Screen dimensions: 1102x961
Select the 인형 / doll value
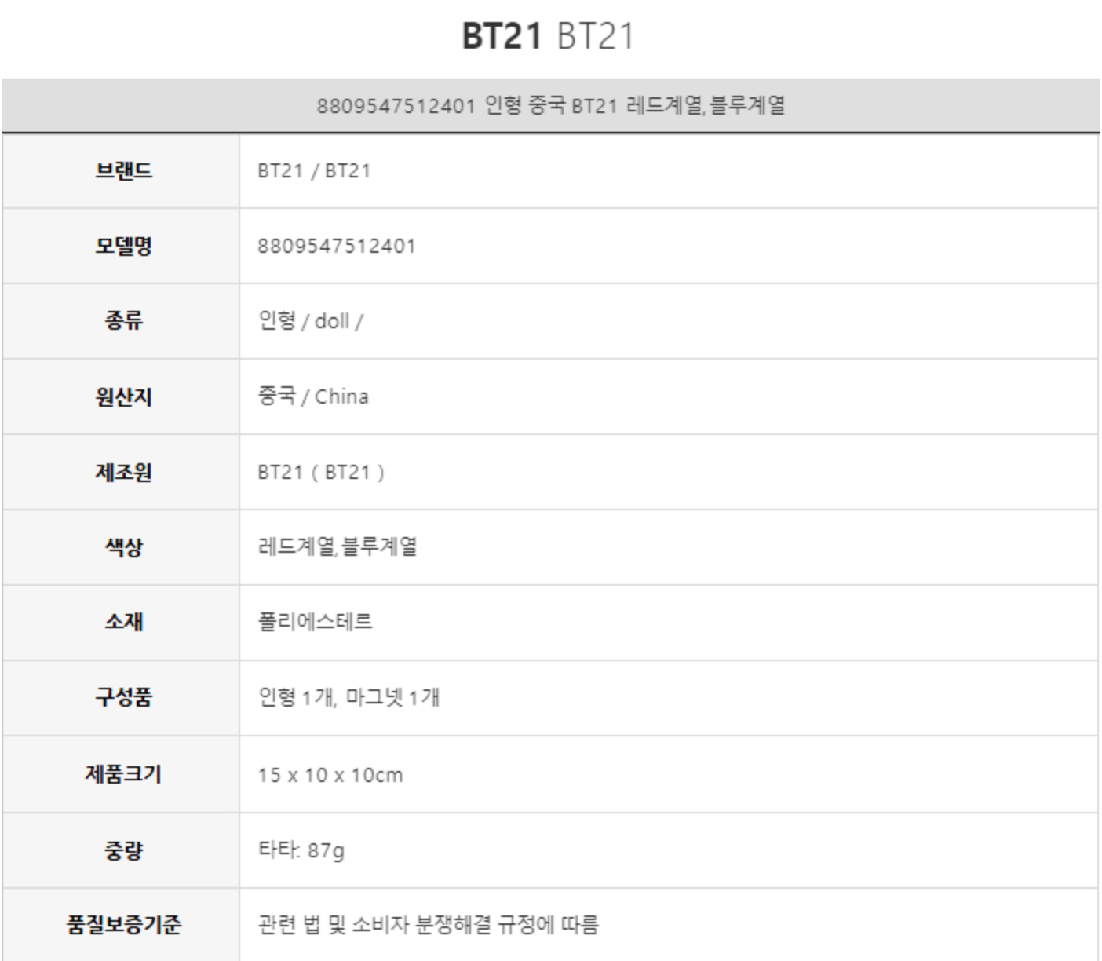[x=310, y=321]
